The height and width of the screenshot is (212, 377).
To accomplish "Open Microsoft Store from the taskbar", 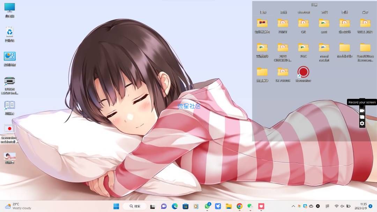I will point(185,206).
